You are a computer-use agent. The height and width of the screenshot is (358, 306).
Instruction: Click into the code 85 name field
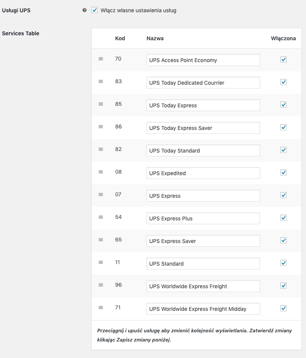click(x=203, y=105)
